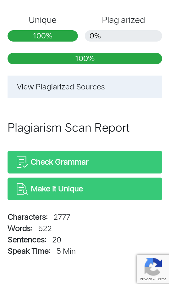Click the Plagiarized 0% grey bar

pos(123,36)
